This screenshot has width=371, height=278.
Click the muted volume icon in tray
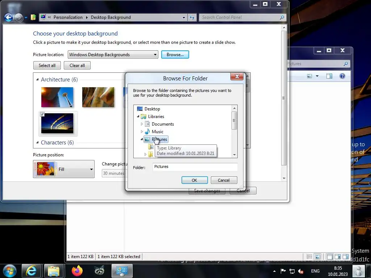click(x=301, y=271)
